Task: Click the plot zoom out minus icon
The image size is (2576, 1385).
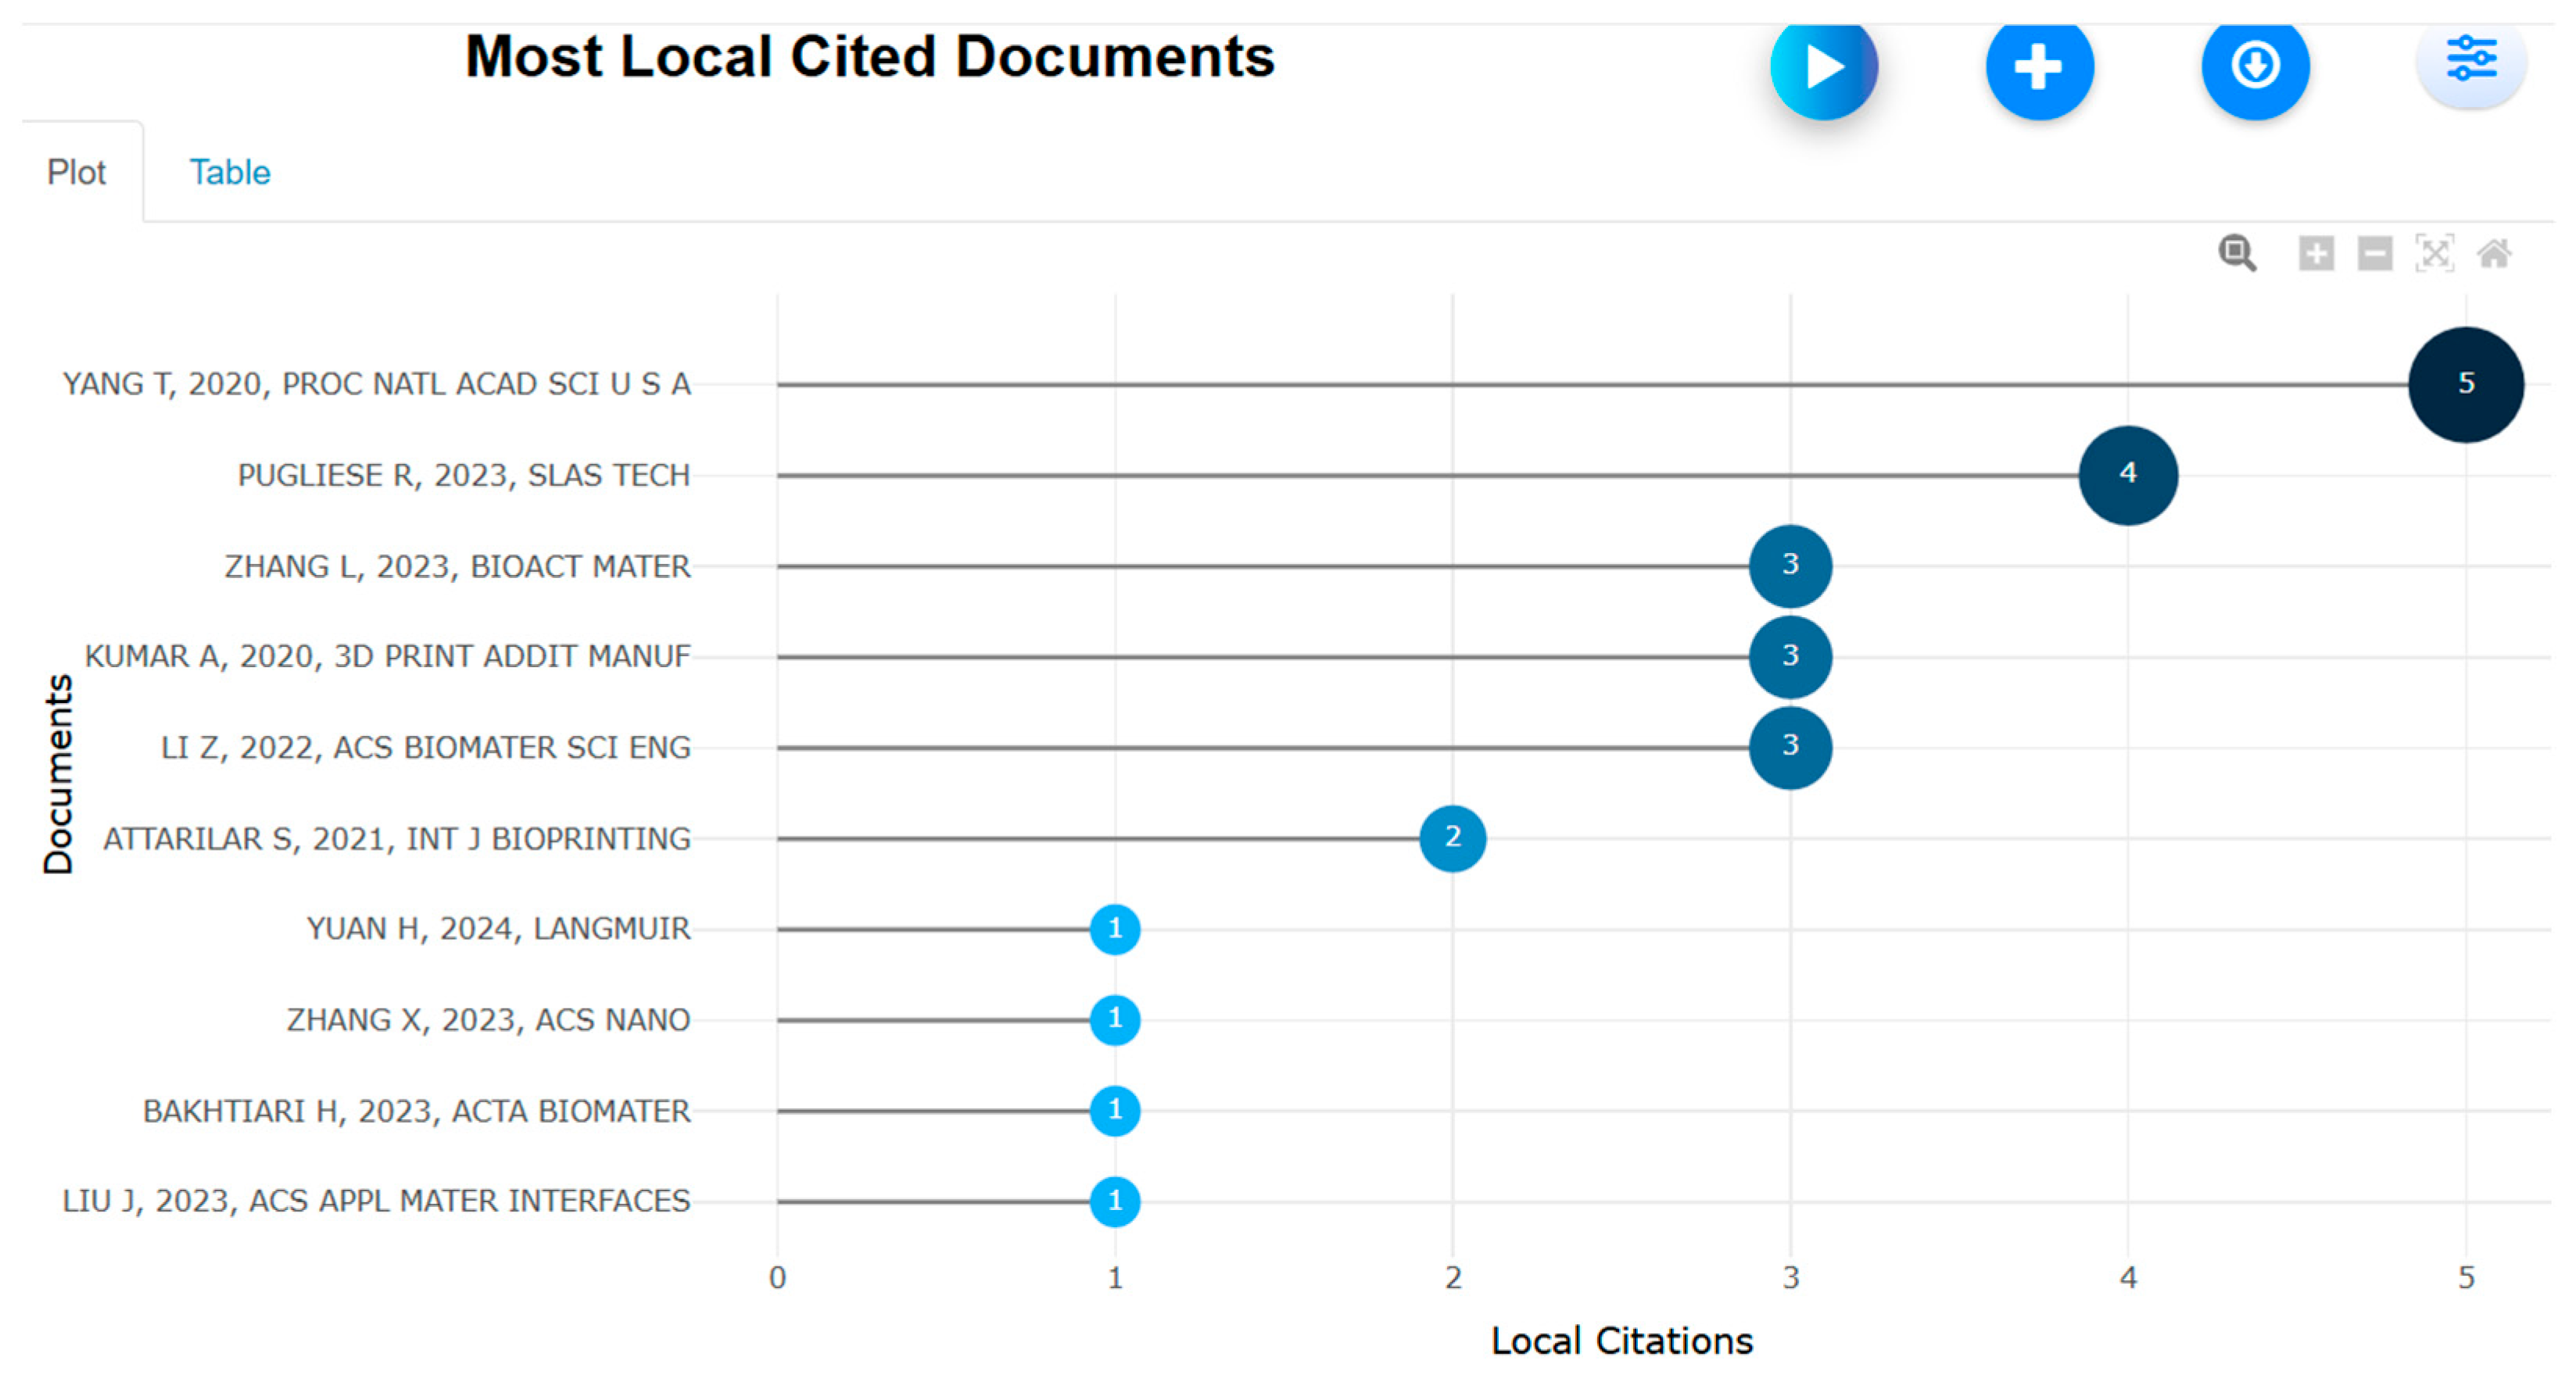Action: point(2375,253)
